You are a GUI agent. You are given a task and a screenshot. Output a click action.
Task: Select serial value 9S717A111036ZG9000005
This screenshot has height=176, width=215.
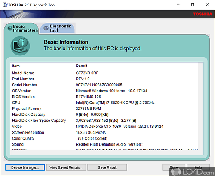(99, 85)
